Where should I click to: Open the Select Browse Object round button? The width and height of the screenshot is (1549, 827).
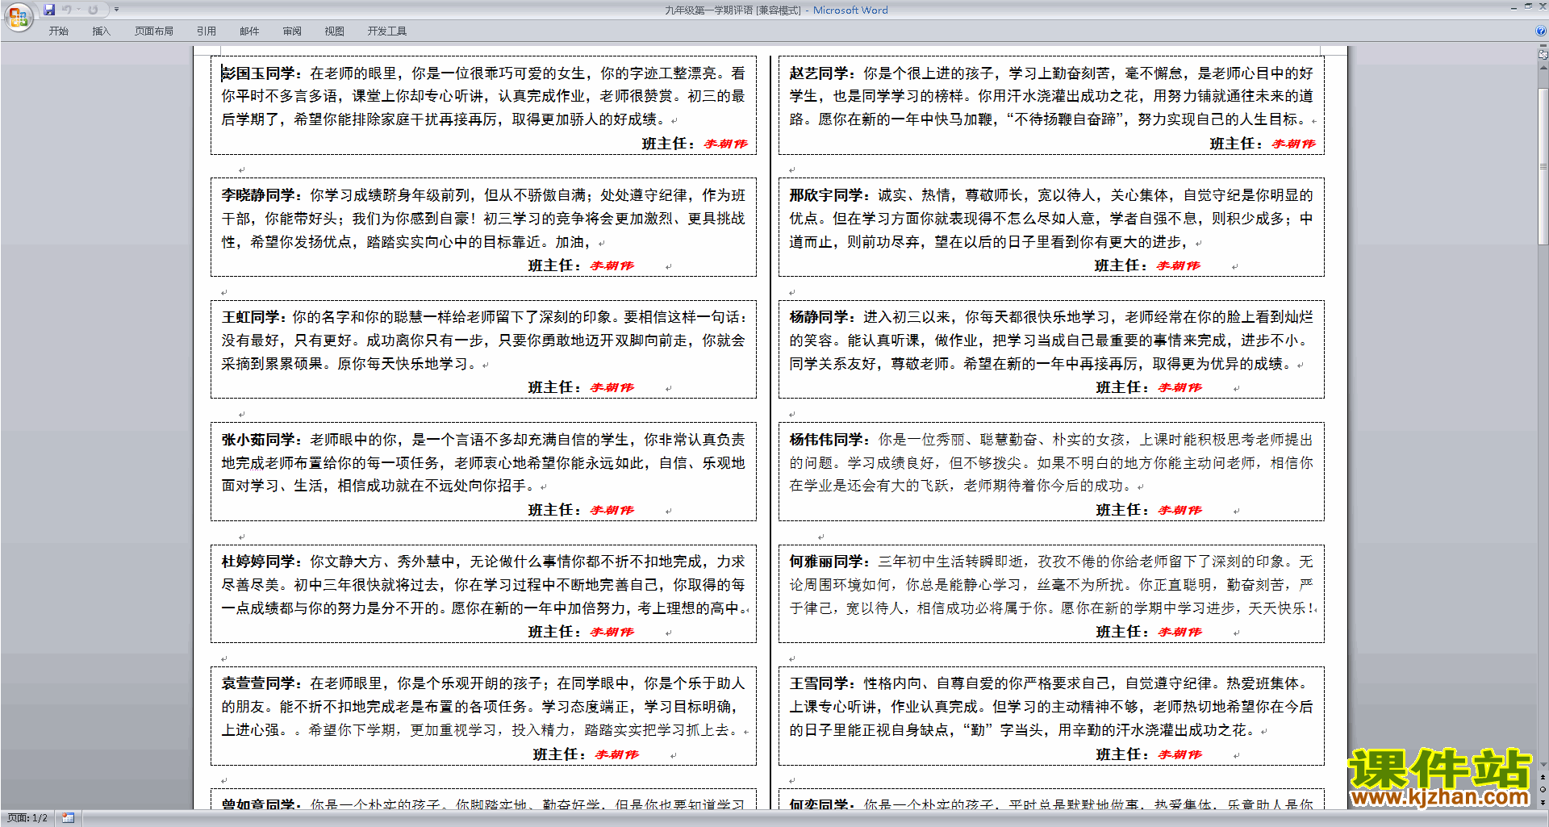coord(1543,789)
